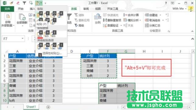Select row 5 header
The width and height of the screenshot is (196, 110).
(5, 76)
